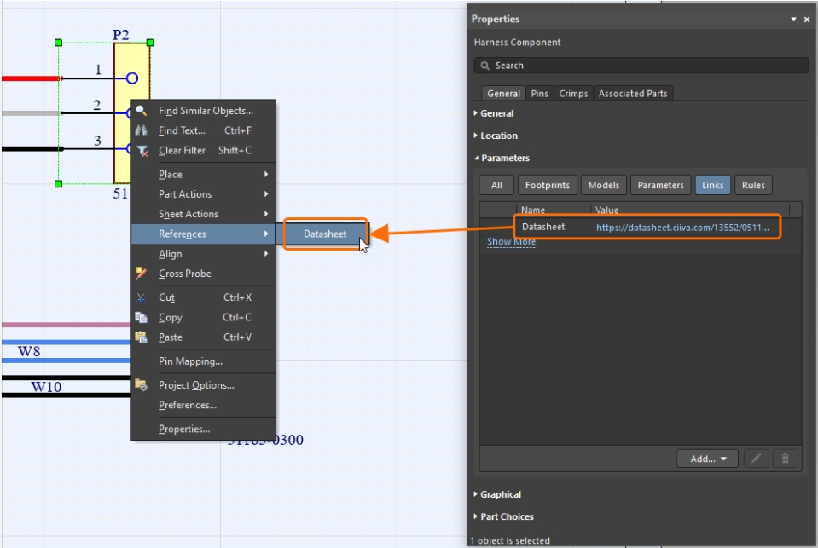
Task: Close the Properties panel
Action: click(807, 20)
